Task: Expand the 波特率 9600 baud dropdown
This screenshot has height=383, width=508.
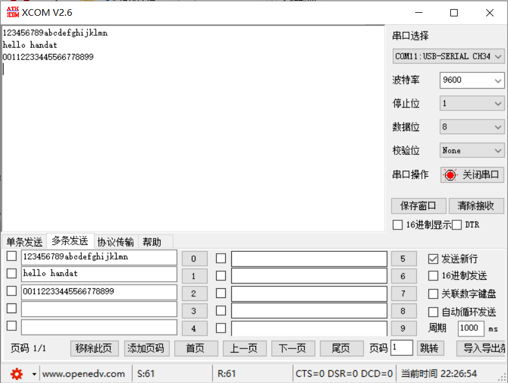Action: [x=472, y=80]
